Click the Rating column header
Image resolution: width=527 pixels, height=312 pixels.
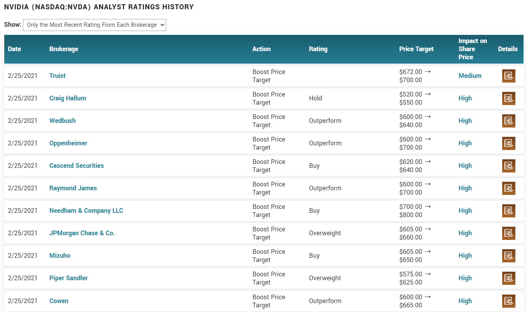coord(318,49)
